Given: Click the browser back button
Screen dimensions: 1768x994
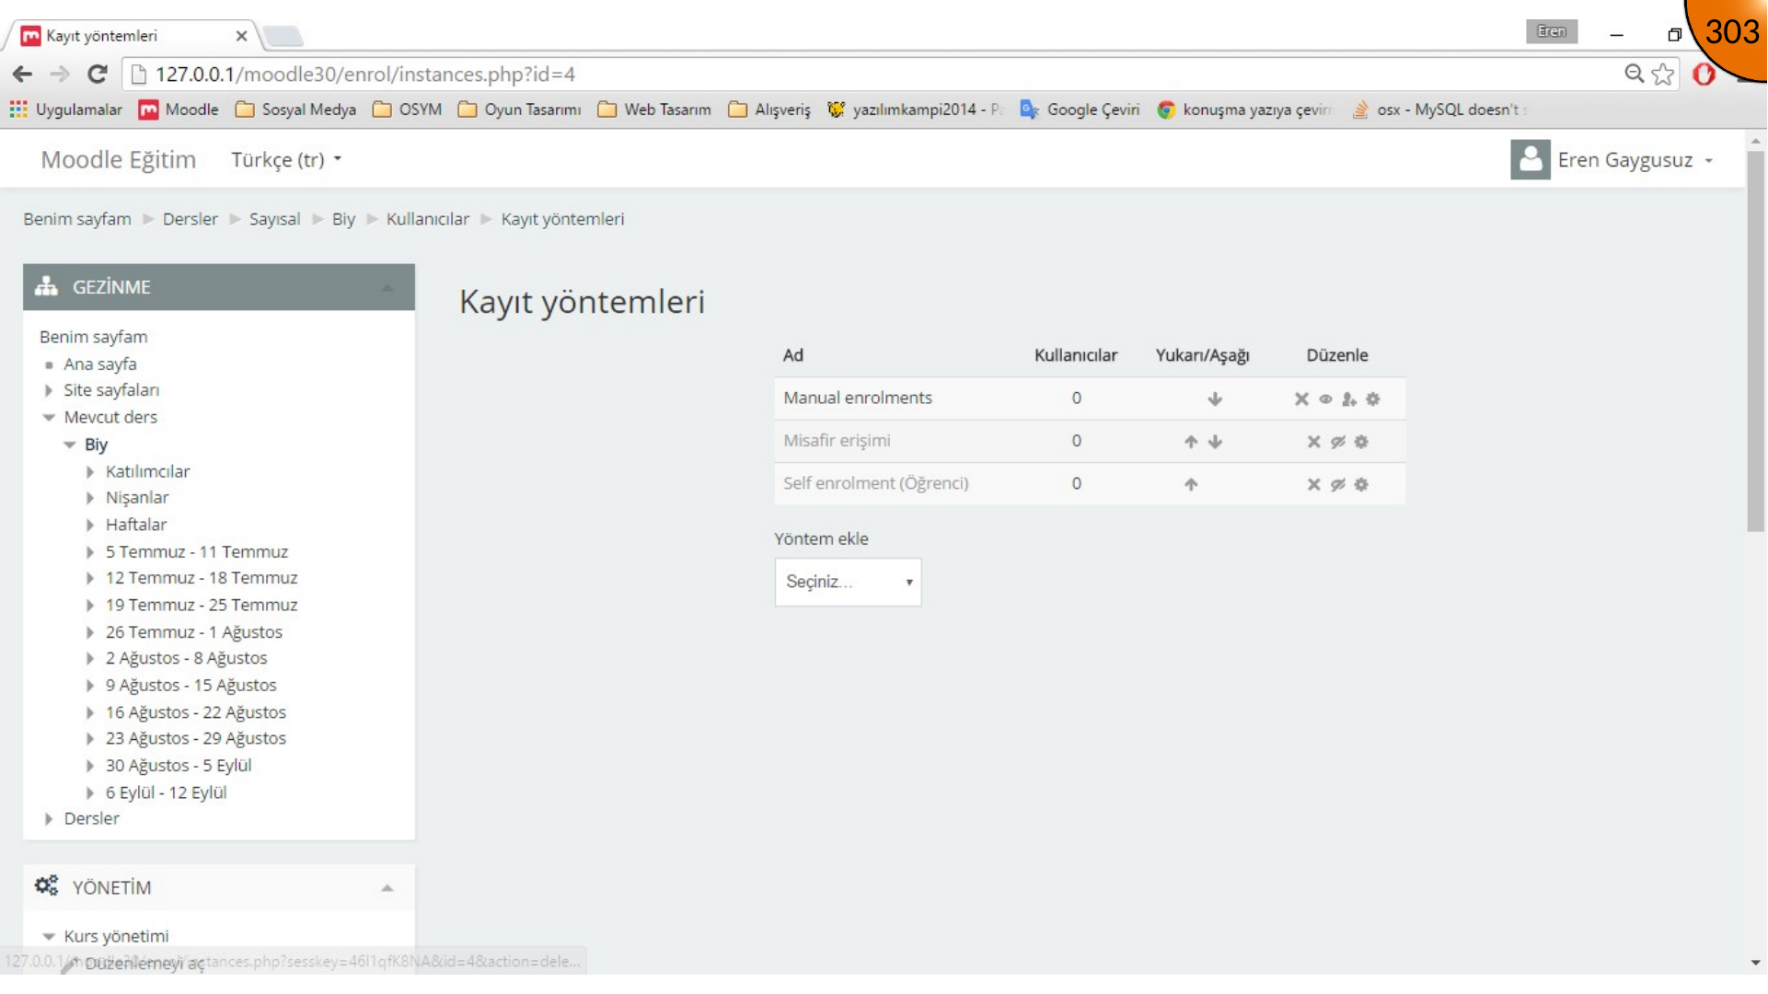Looking at the screenshot, I should [23, 75].
